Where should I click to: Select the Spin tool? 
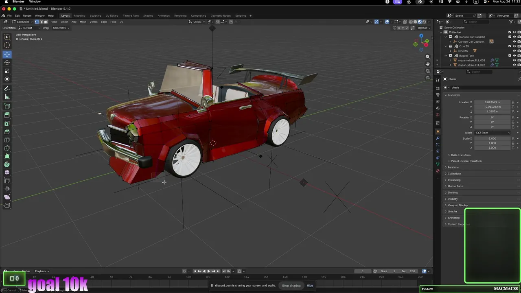[7, 164]
